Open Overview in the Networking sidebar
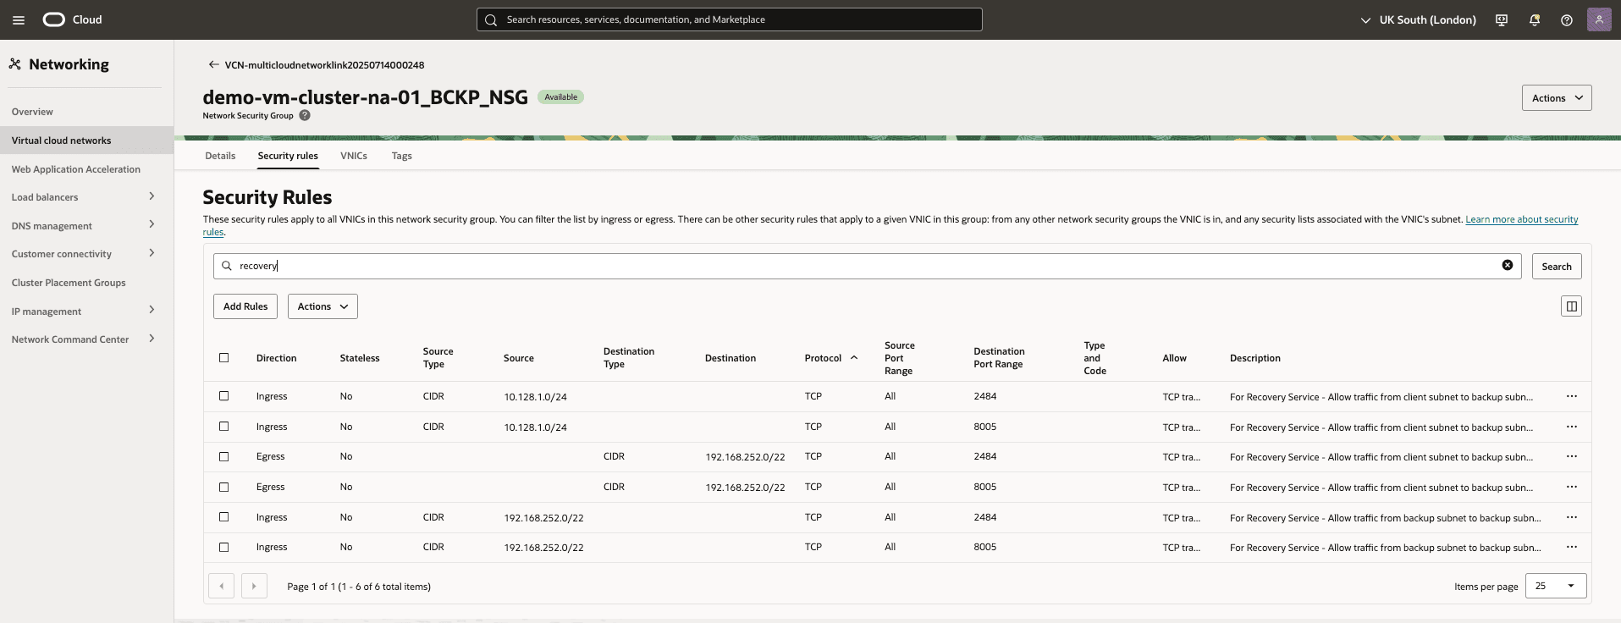The image size is (1621, 623). 32,112
